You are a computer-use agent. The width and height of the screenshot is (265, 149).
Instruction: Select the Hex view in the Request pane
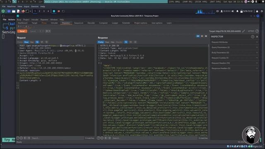click(x=32, y=42)
